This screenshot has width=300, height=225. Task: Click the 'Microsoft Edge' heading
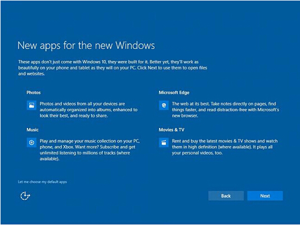[x=174, y=92]
